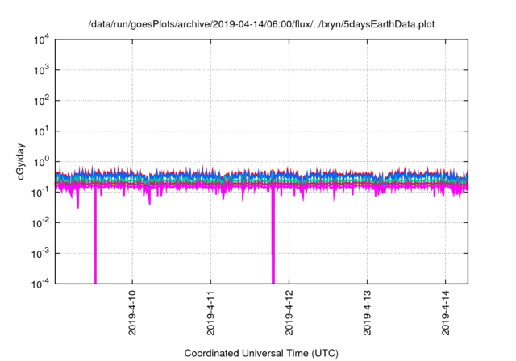
Task: Click the 10^4 y-axis tick label
Action: (x=41, y=39)
